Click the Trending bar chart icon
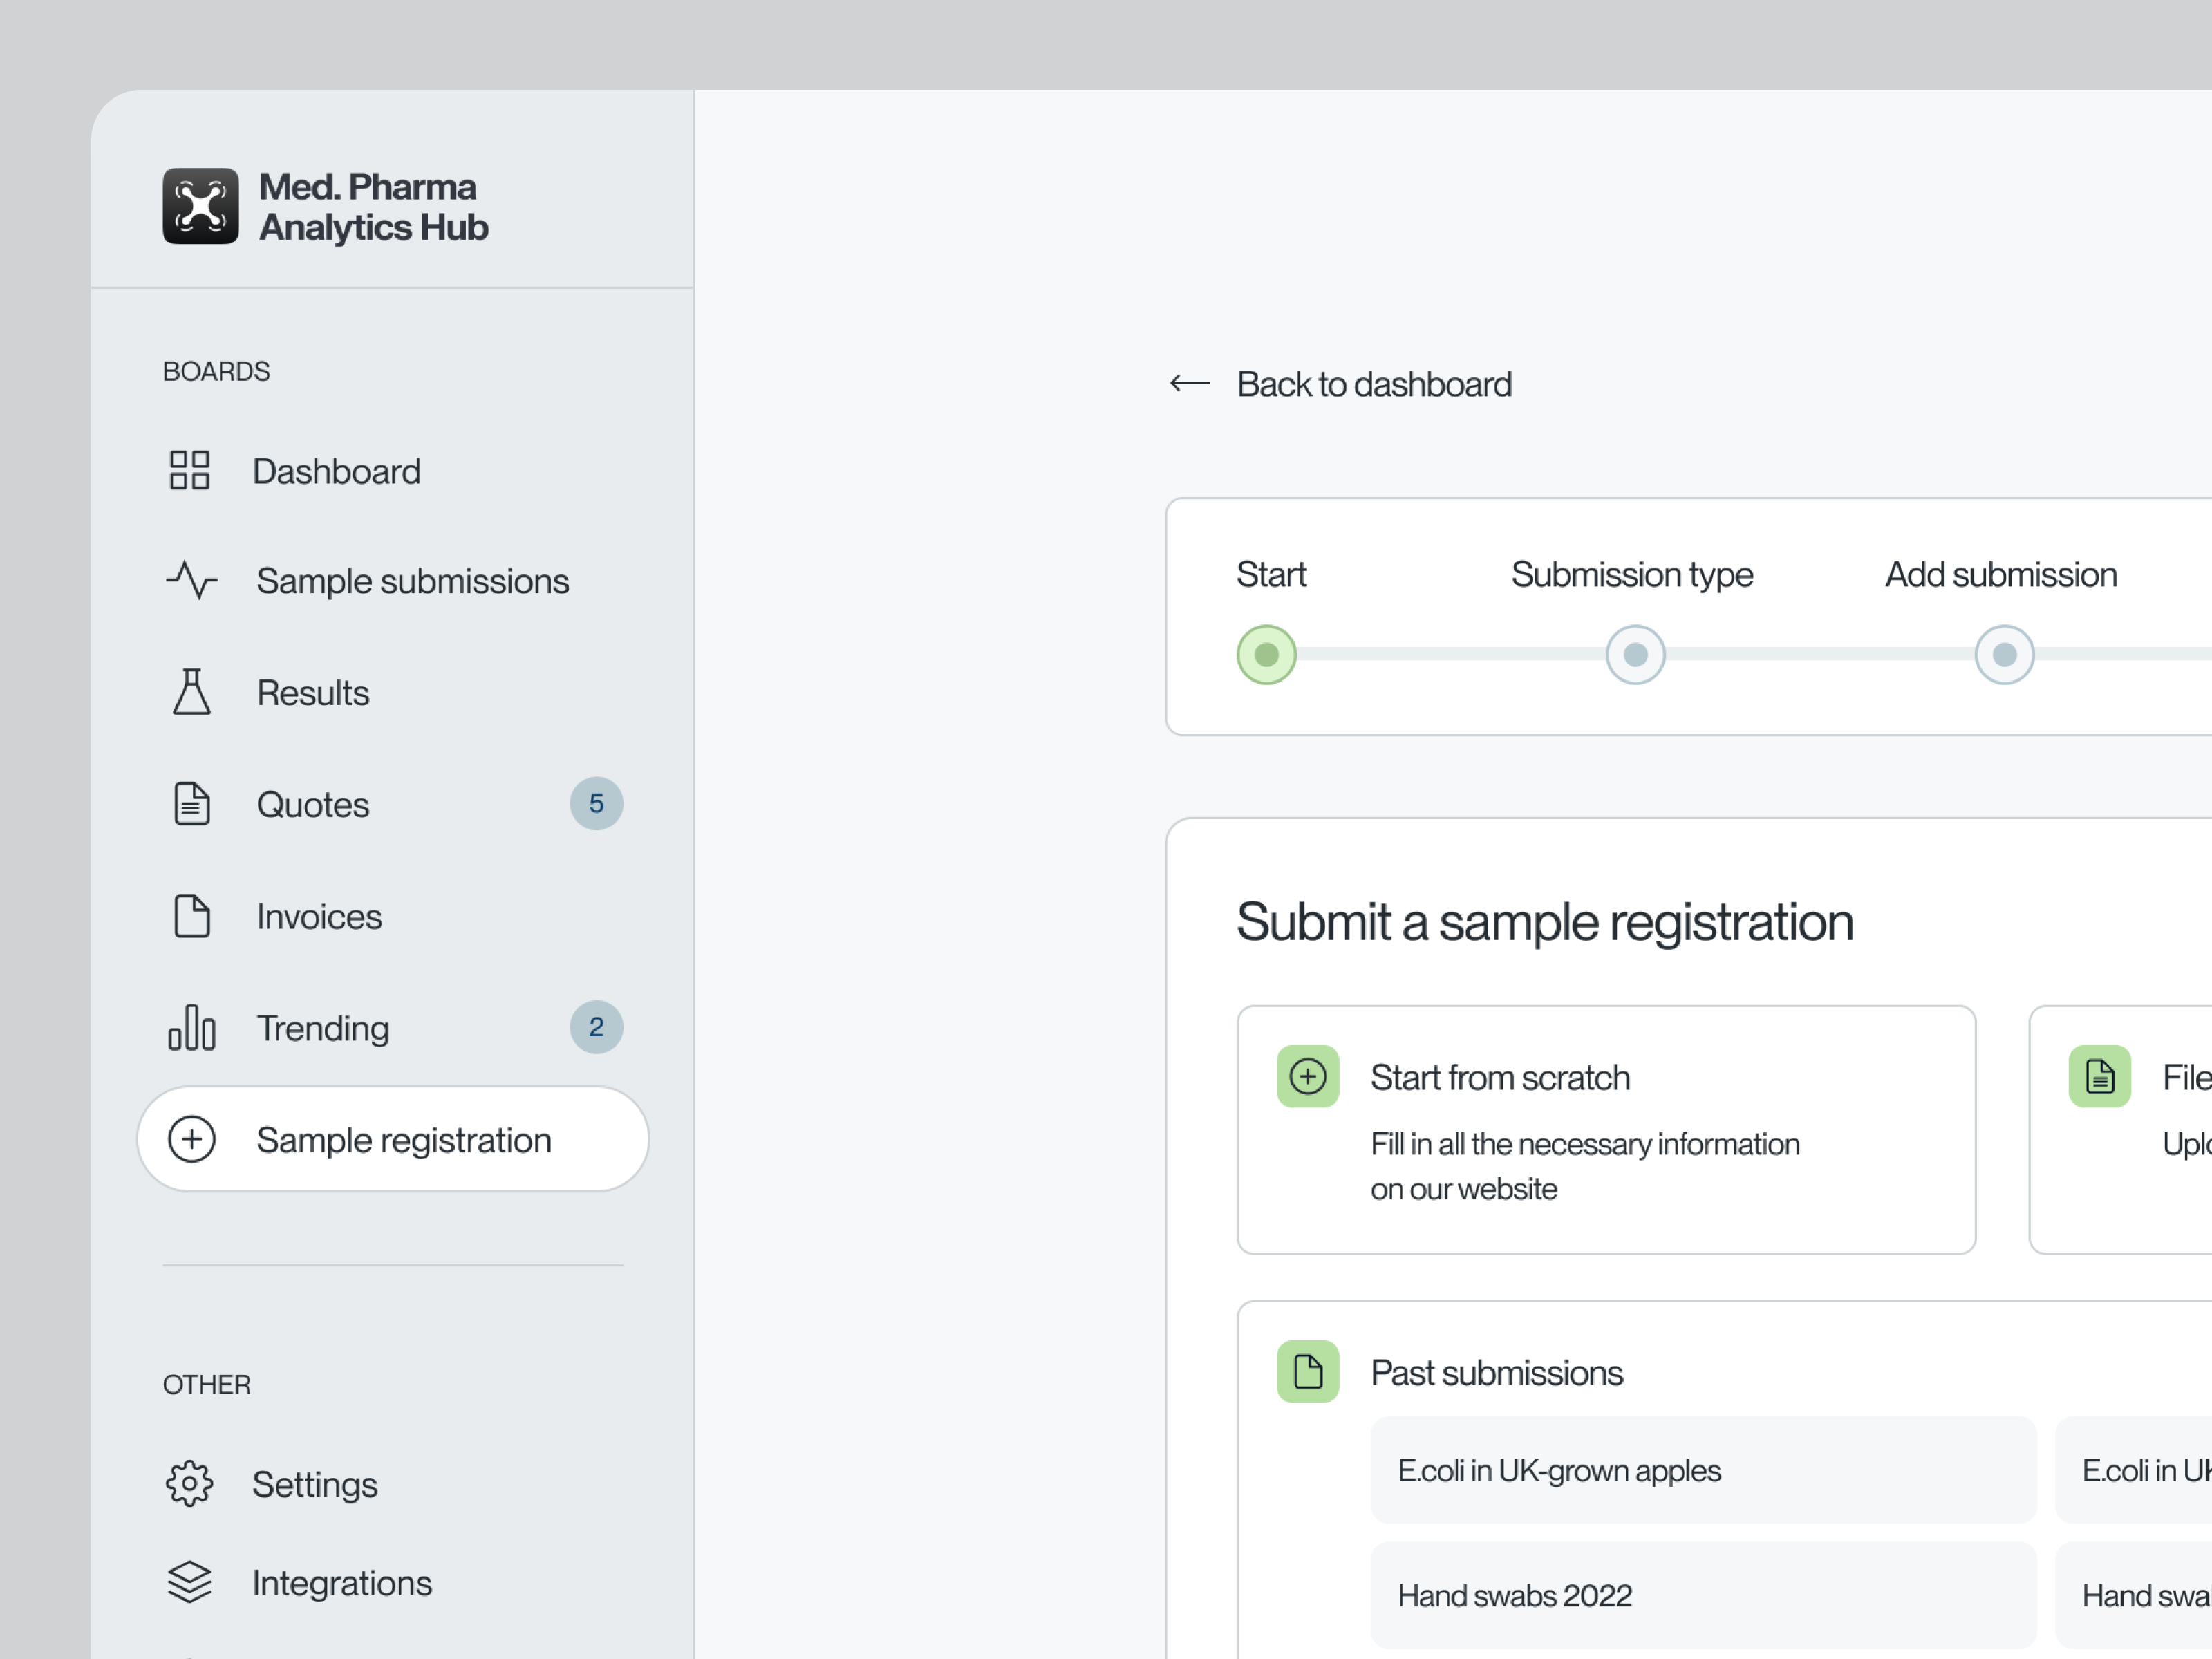 [190, 1027]
